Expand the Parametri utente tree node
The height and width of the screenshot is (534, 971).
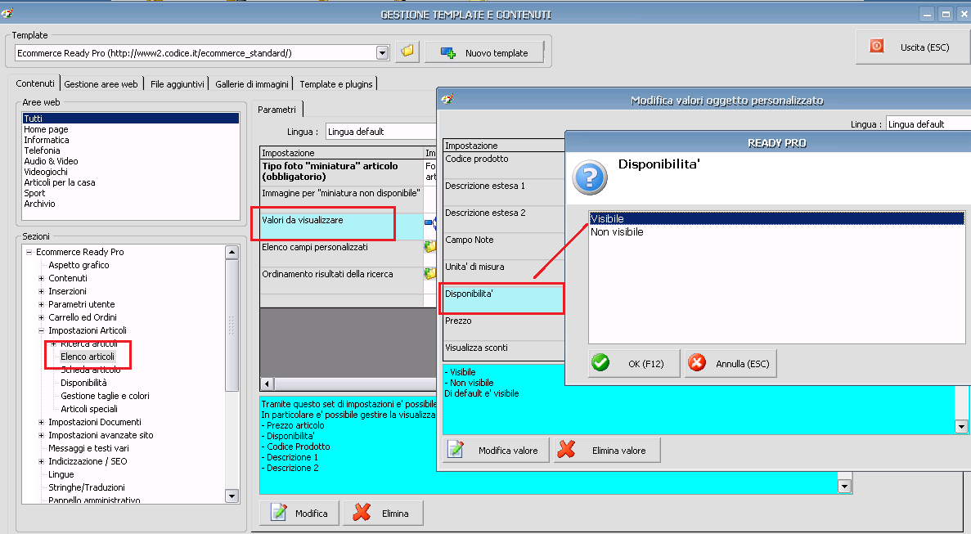(x=42, y=304)
